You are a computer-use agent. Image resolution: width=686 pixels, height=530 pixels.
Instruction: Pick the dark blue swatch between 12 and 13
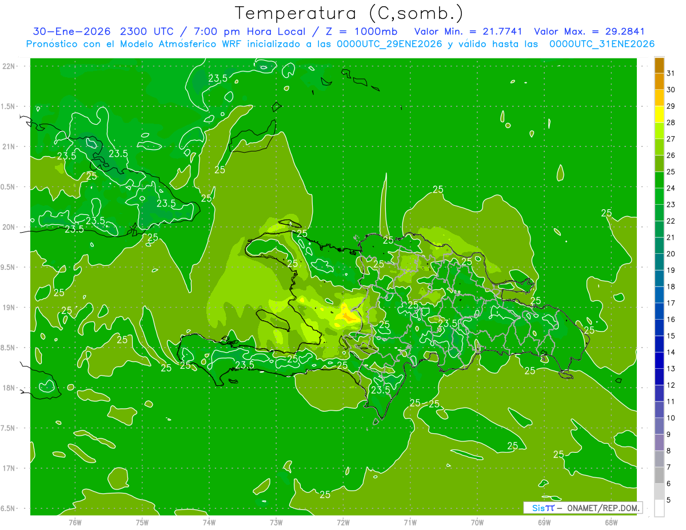[659, 377]
